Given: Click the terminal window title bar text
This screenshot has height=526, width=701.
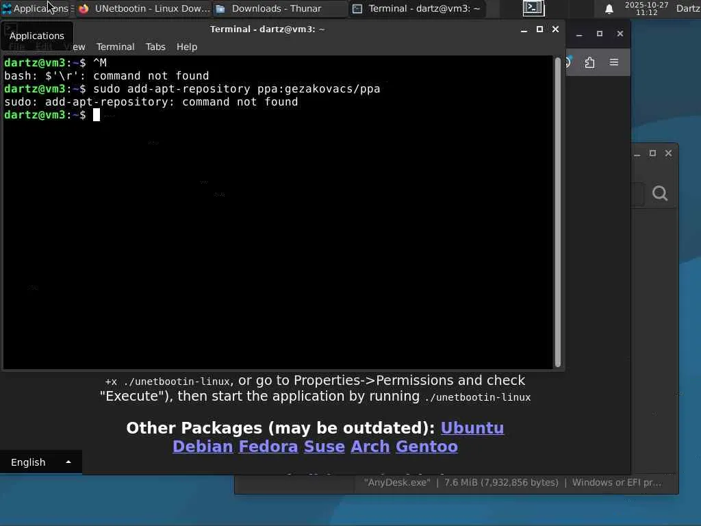Looking at the screenshot, I should pyautogui.click(x=268, y=29).
